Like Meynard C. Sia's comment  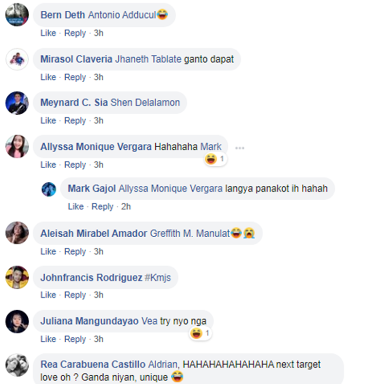tap(48, 121)
